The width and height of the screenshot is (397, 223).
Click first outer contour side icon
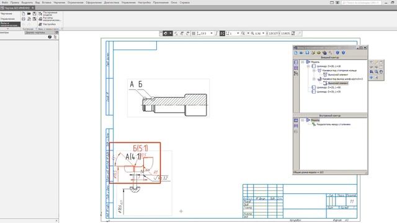coord(296,62)
